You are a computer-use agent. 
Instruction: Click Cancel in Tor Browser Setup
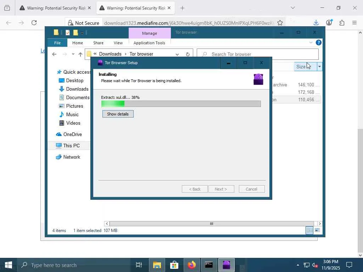click(251, 189)
